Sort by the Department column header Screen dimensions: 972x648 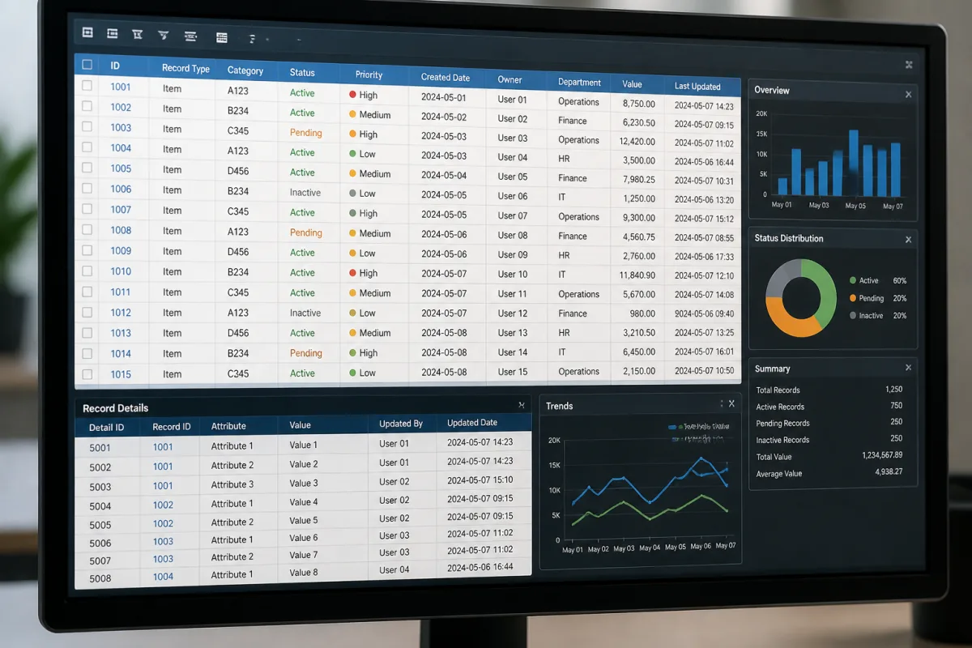pos(579,82)
